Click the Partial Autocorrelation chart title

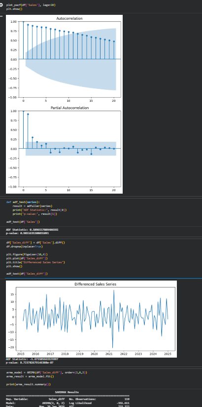pos(69,108)
